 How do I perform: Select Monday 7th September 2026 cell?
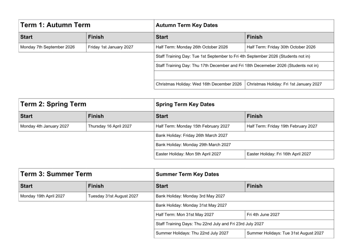coord(53,47)
